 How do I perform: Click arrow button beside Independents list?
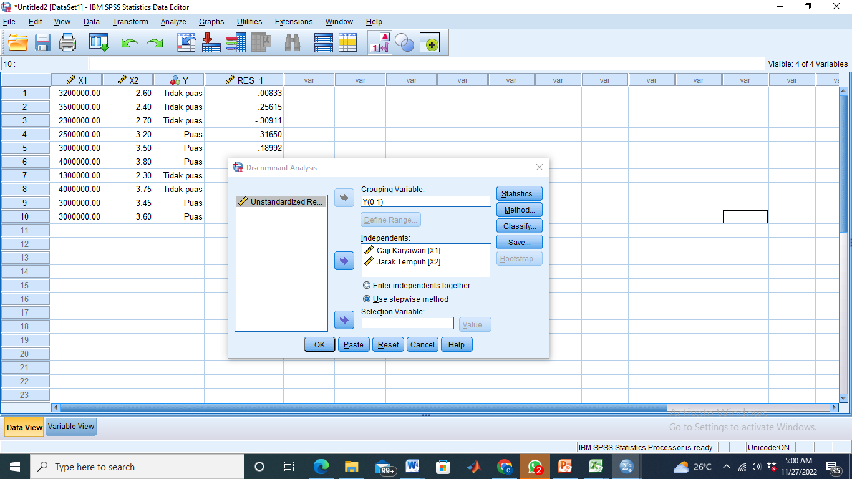(x=344, y=261)
